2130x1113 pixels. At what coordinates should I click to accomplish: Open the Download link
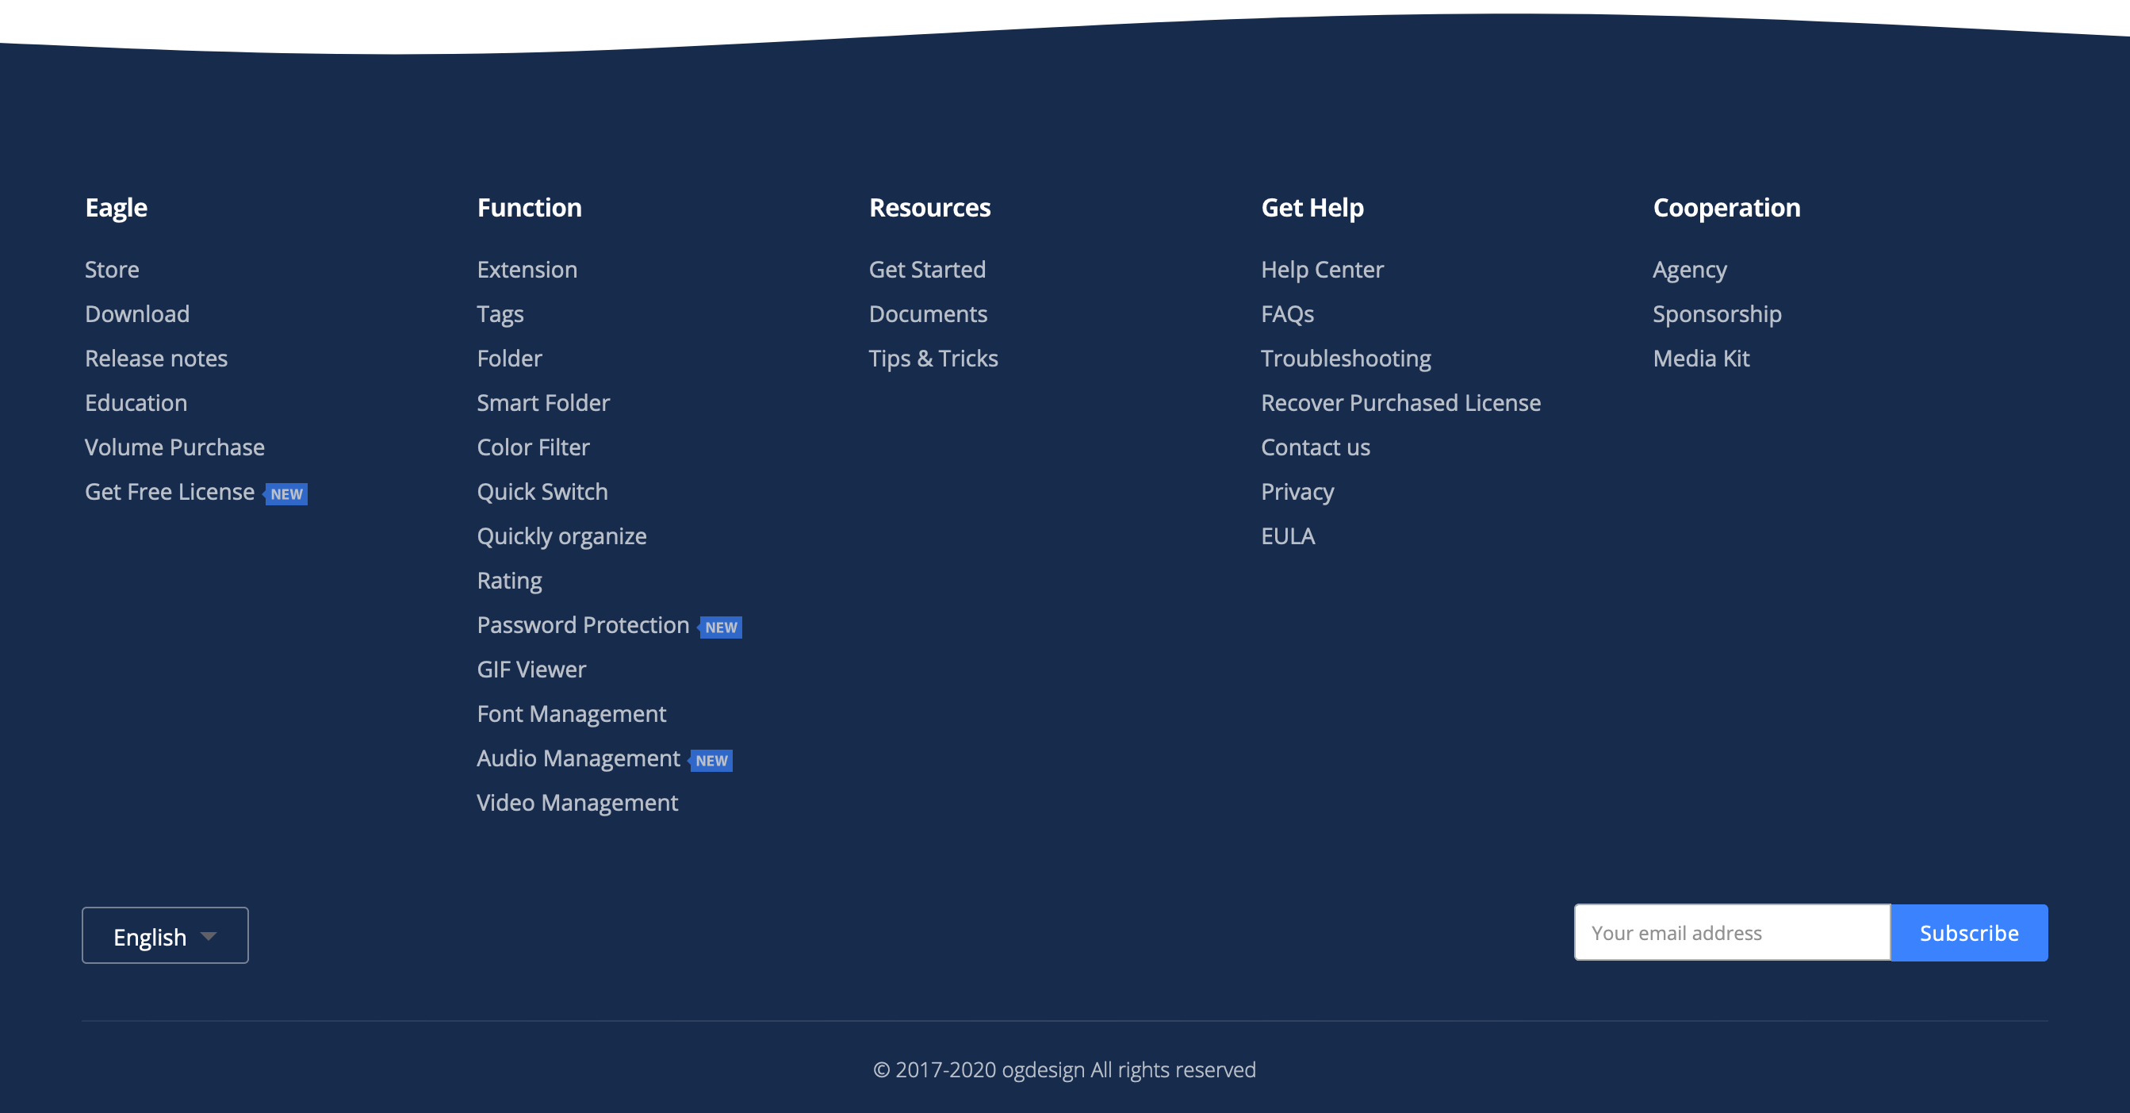[x=137, y=314]
